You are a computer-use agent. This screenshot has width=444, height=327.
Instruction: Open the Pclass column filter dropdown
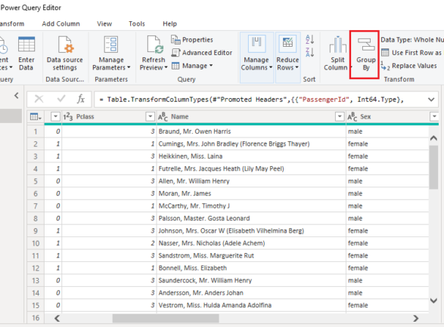[x=150, y=116]
